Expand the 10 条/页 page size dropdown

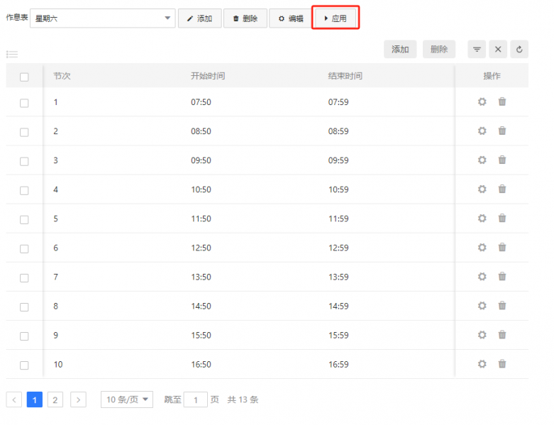point(127,399)
